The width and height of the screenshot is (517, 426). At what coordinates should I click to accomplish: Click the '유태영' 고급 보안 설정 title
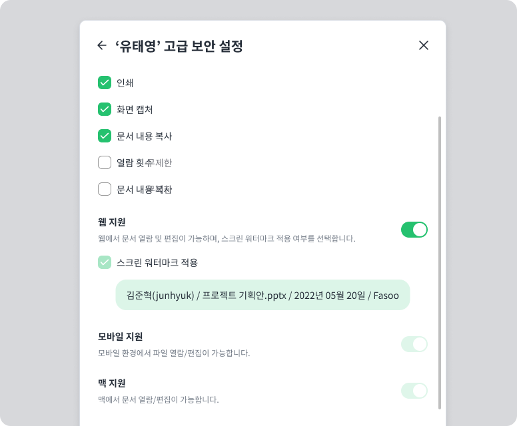179,46
